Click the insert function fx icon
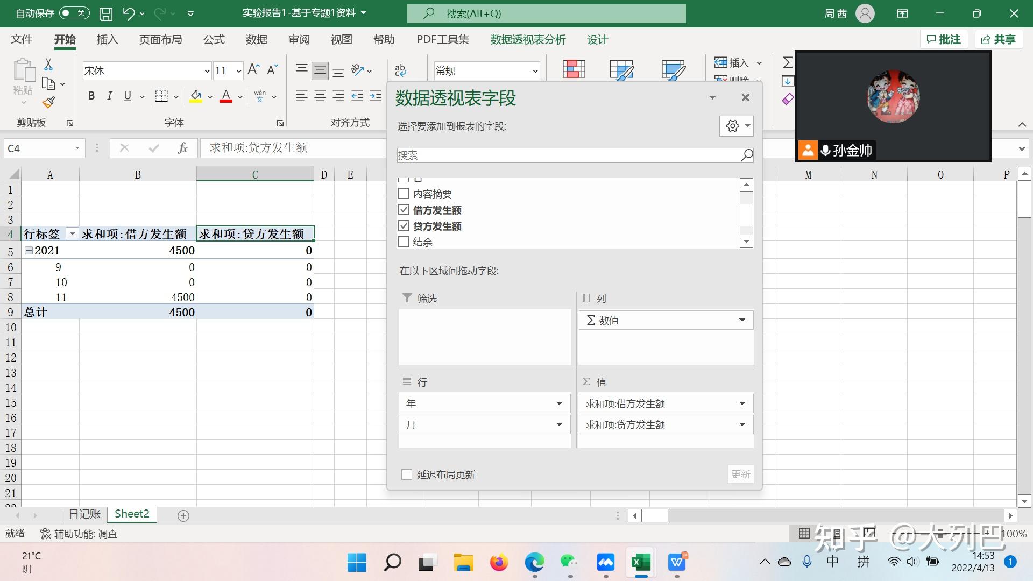The width and height of the screenshot is (1033, 581). pos(182,148)
